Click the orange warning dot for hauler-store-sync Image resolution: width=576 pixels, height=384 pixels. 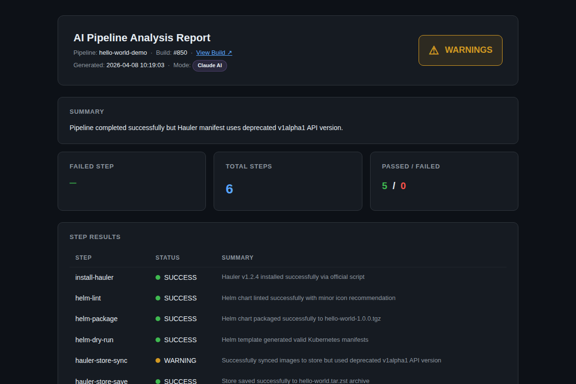click(x=158, y=360)
